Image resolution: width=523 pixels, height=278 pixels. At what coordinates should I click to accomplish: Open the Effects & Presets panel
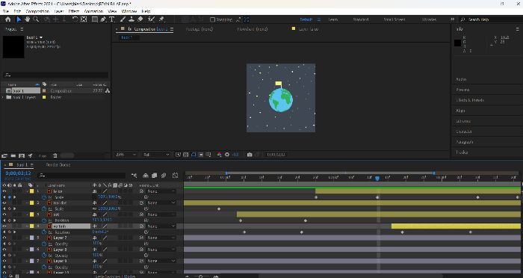(470, 100)
